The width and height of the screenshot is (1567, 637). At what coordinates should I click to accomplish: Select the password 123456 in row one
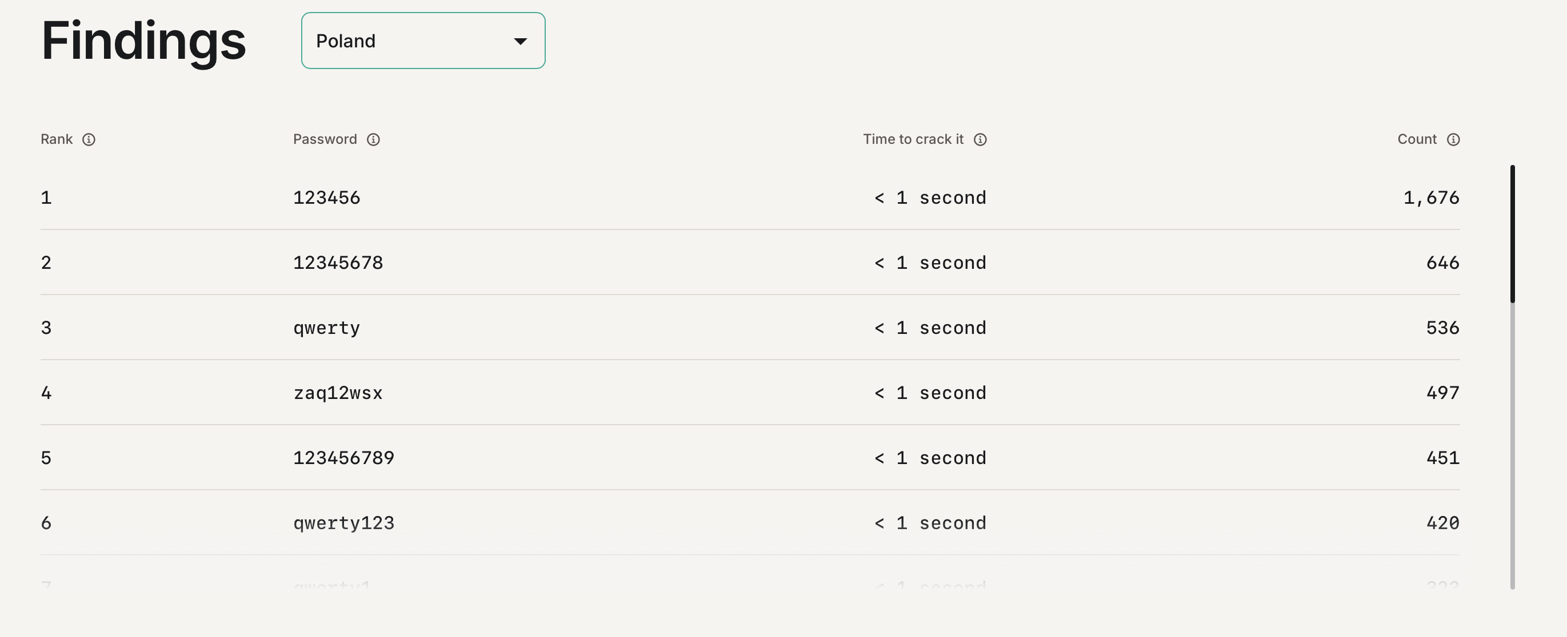click(327, 197)
